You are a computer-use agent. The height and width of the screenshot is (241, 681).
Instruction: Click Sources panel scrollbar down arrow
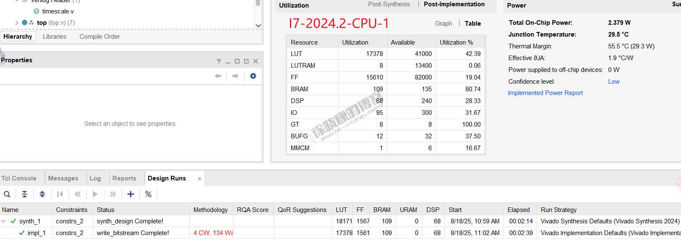click(x=258, y=26)
